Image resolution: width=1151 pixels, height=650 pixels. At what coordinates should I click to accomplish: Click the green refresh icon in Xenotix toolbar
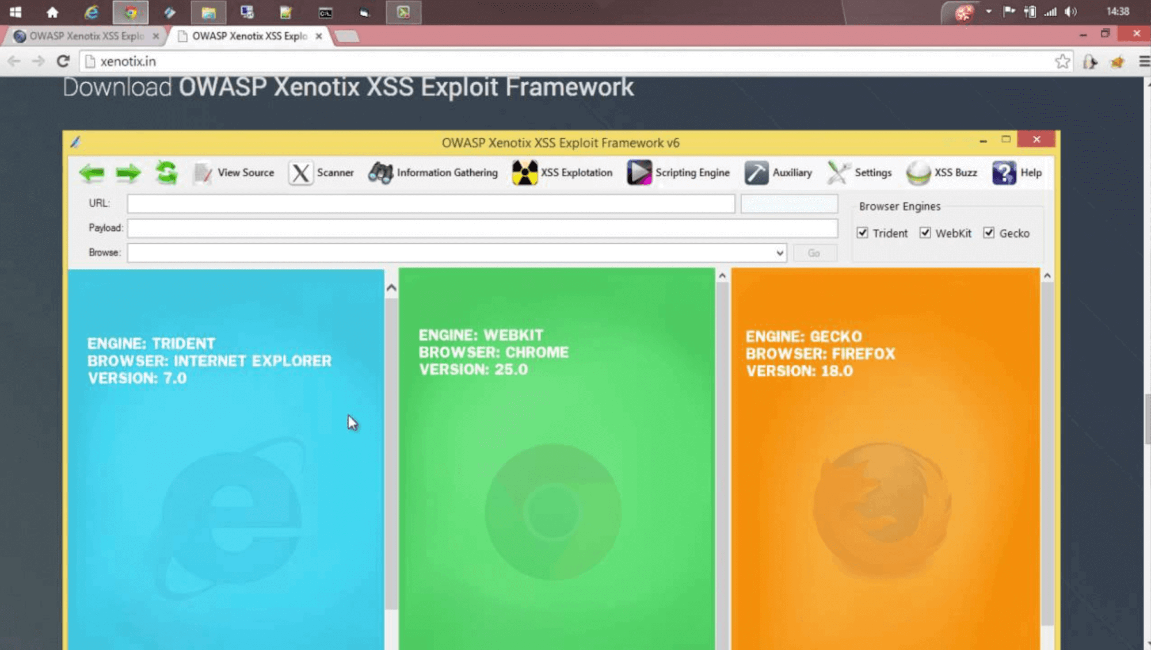click(166, 173)
